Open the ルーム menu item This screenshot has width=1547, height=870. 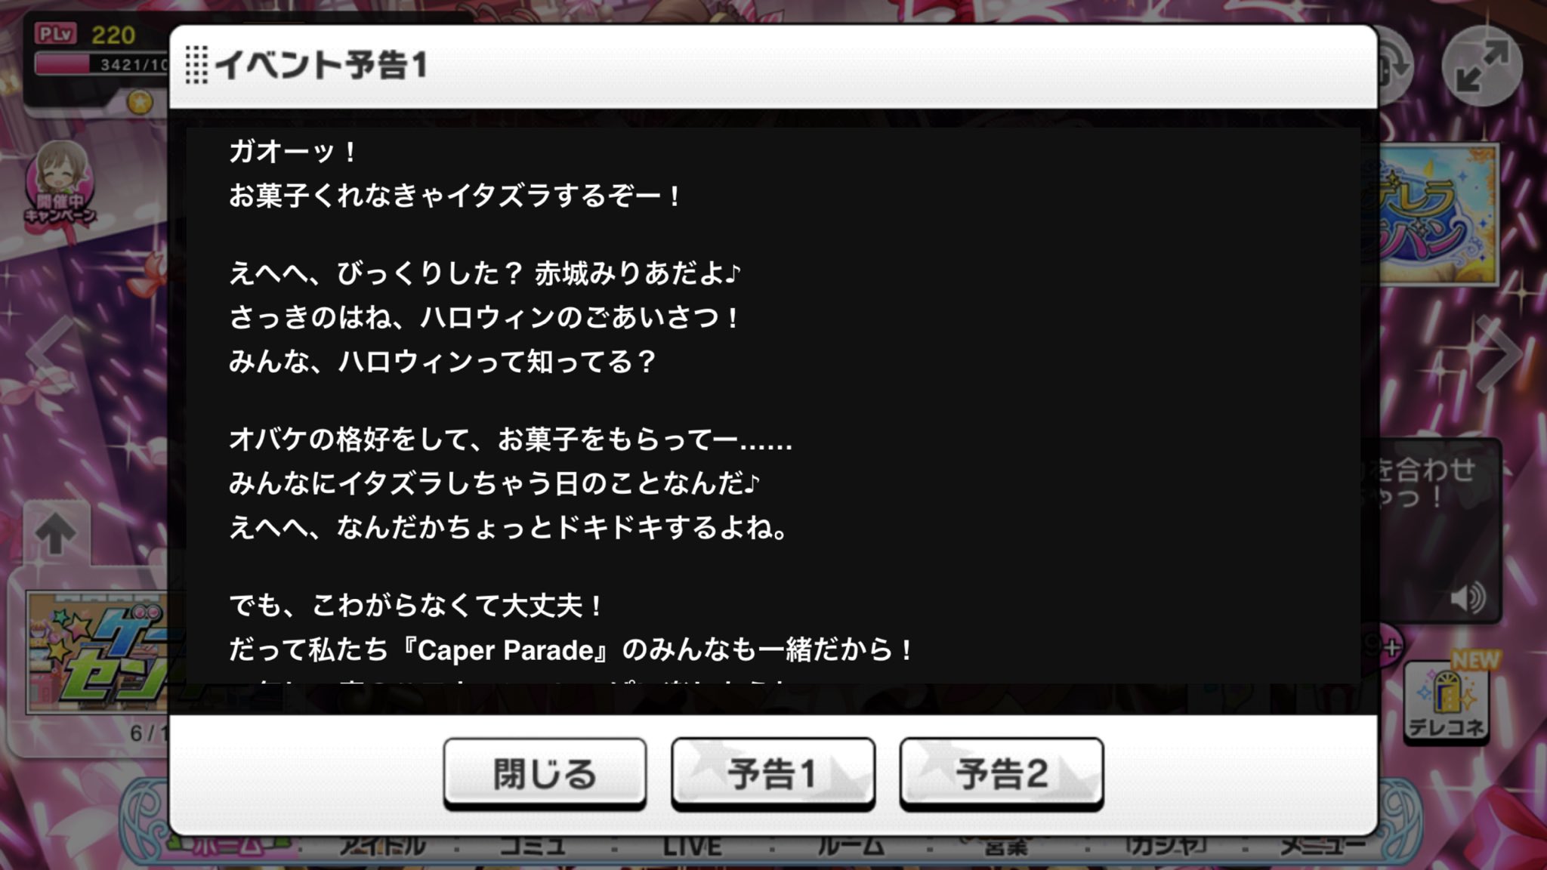[851, 847]
